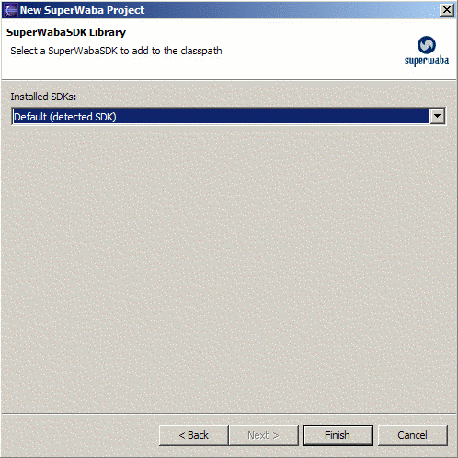
Task: Click empty space left of Back button
Action: click(x=80, y=435)
